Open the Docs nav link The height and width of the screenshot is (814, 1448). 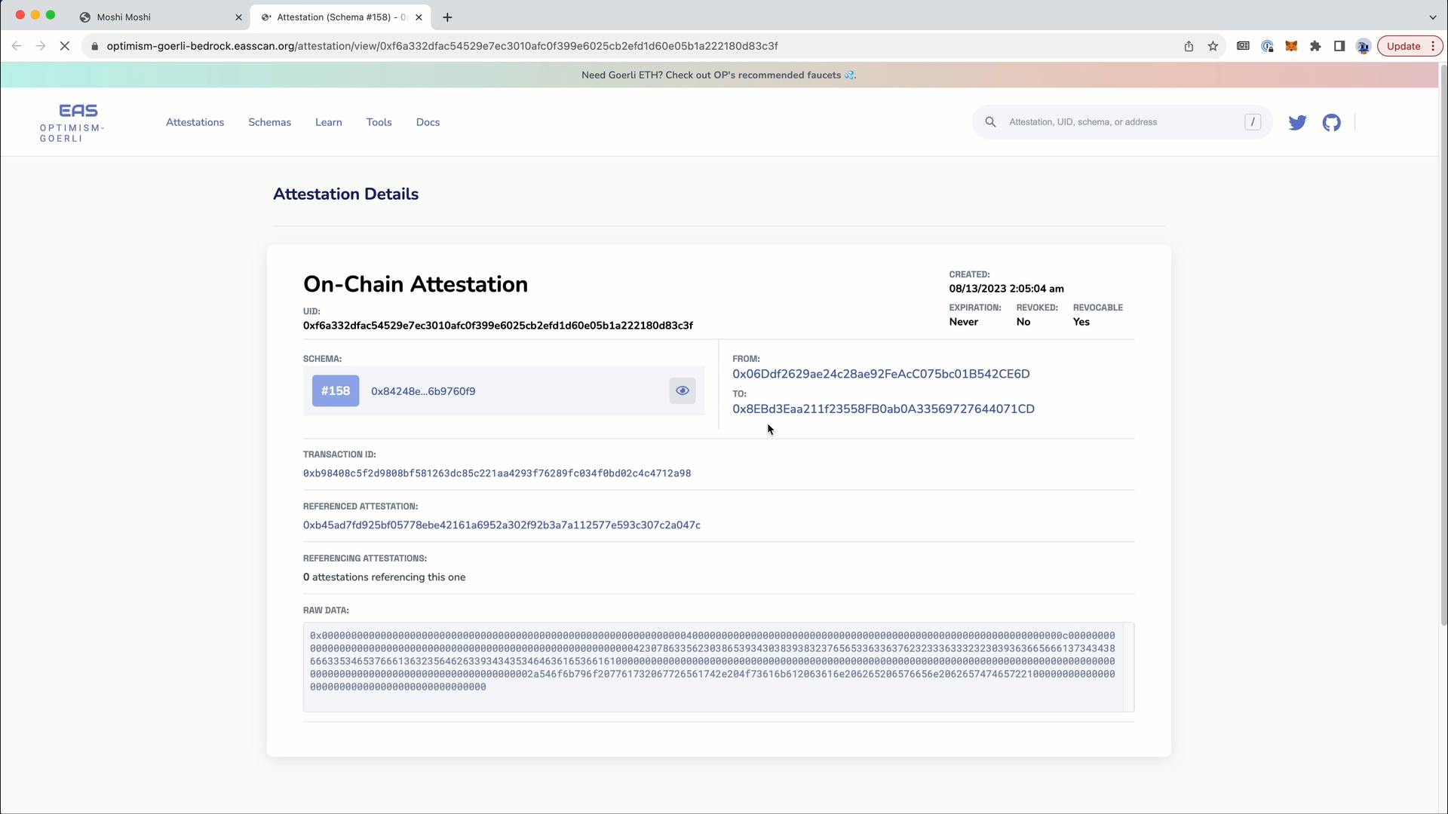point(428,122)
